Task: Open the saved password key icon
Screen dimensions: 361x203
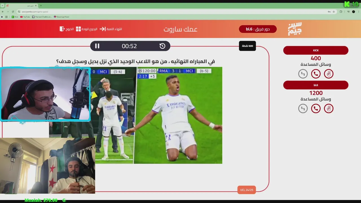Action: click(329, 12)
